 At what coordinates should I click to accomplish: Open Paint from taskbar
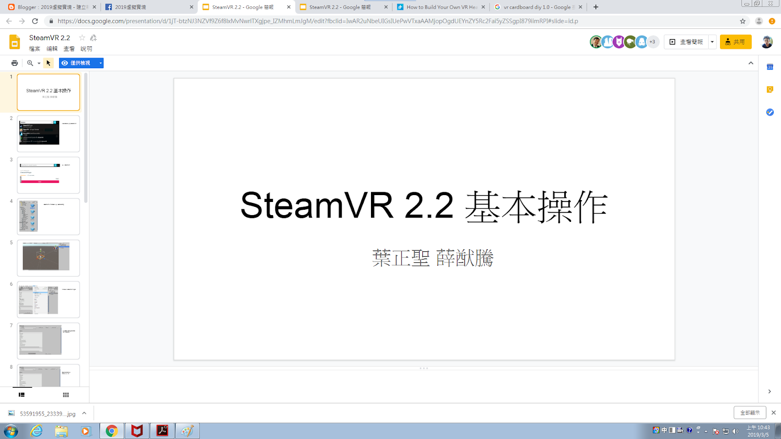coord(187,431)
